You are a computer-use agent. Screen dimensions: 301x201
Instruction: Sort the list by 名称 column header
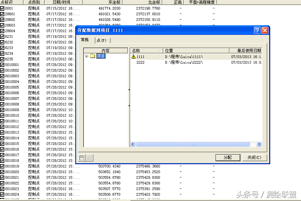[x=146, y=51]
